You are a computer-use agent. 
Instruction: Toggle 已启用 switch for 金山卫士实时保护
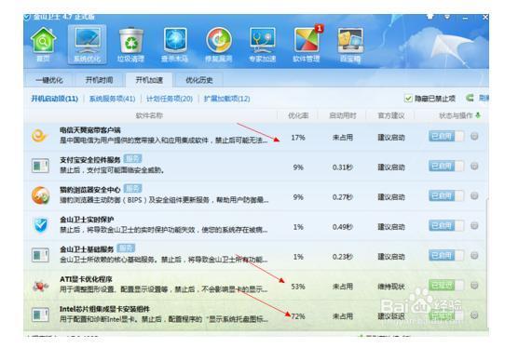446,226
